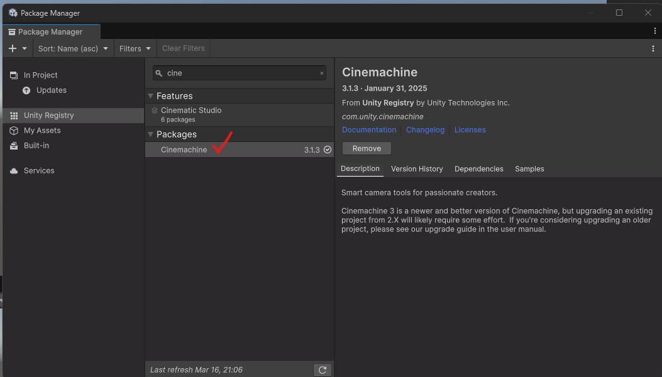Screen dimensions: 662x377
Task: Click the My Assets cube icon
Action: point(14,131)
